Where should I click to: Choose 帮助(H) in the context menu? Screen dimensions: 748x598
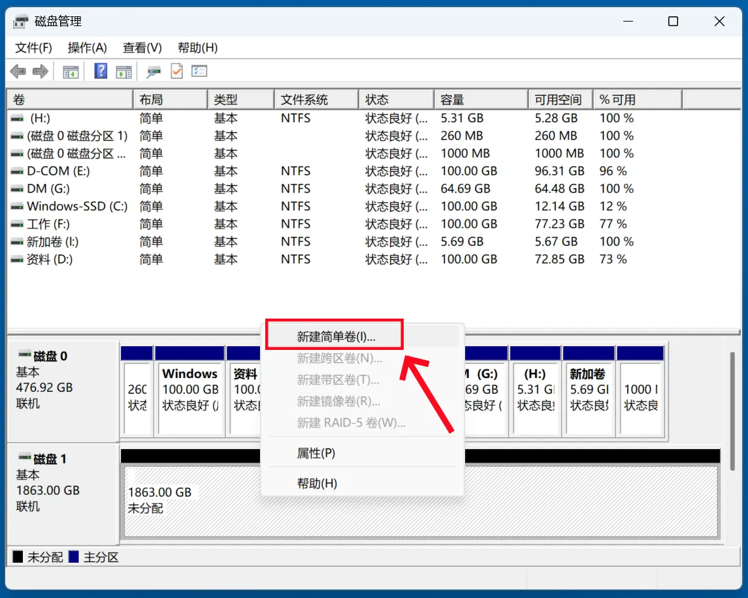(x=317, y=484)
